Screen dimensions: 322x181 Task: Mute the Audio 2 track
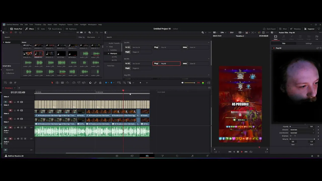(25, 139)
